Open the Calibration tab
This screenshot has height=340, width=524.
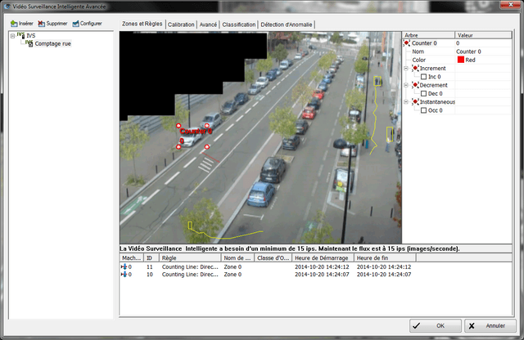pyautogui.click(x=181, y=25)
